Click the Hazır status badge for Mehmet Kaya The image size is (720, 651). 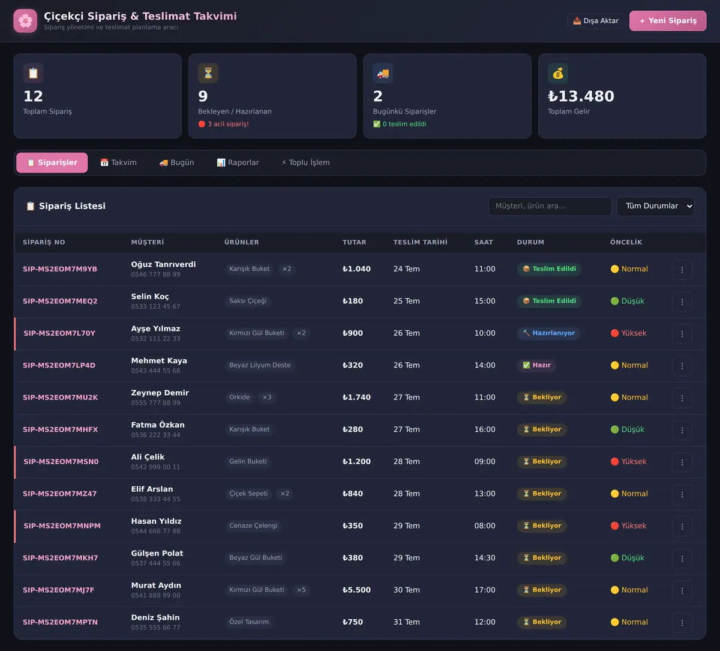(x=536, y=365)
